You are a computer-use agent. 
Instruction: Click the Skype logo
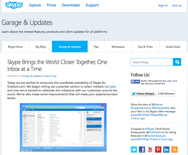[13, 6]
